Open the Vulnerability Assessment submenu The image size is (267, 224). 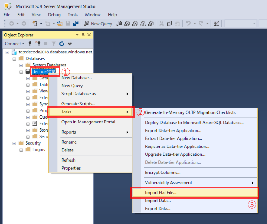pos(195,183)
